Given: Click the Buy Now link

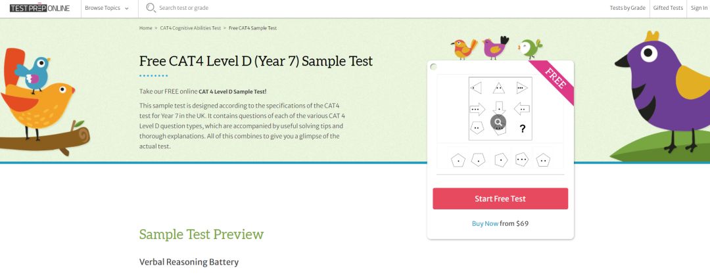Looking at the screenshot, I should (x=485, y=223).
